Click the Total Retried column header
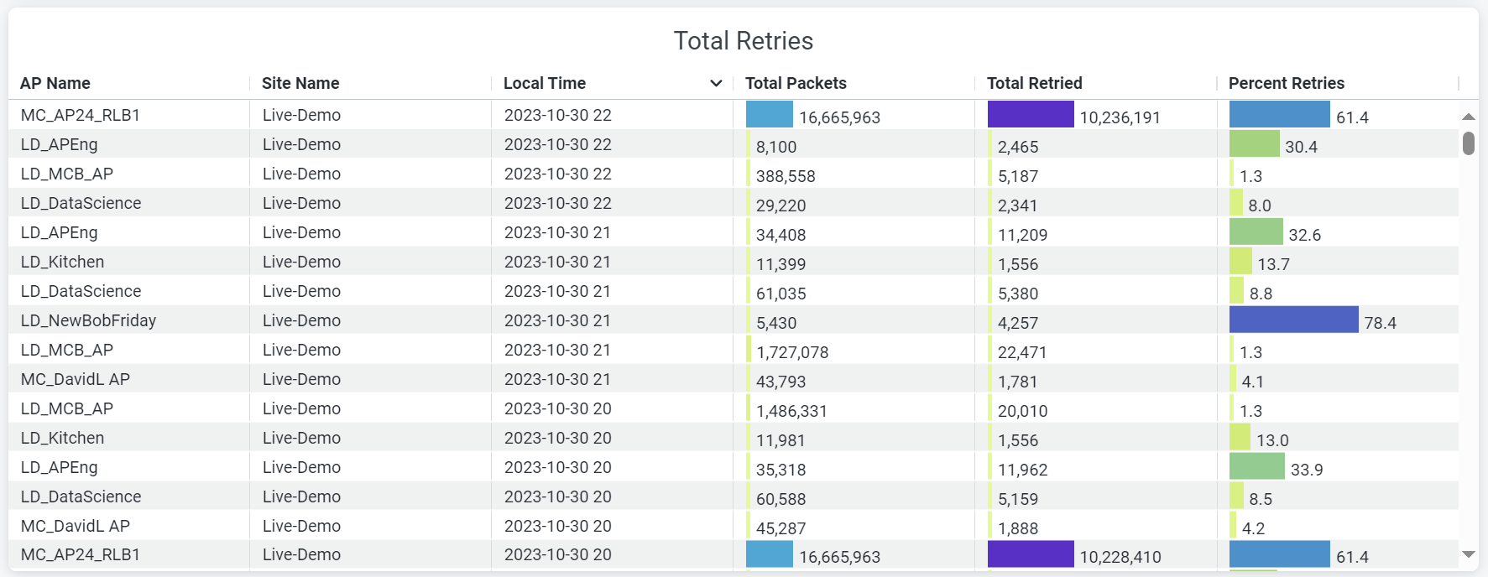This screenshot has width=1488, height=577. click(x=1034, y=83)
